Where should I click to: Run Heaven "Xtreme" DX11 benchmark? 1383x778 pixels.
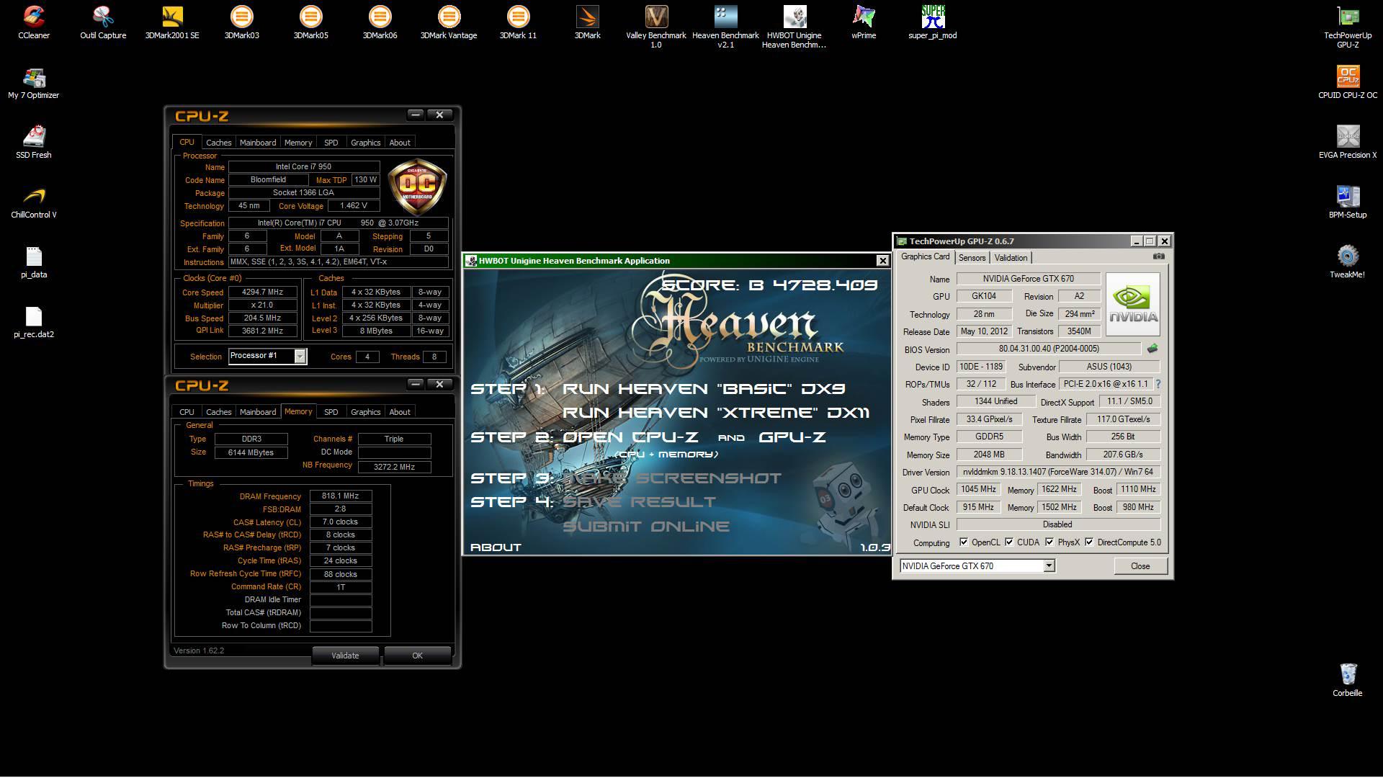pyautogui.click(x=715, y=413)
